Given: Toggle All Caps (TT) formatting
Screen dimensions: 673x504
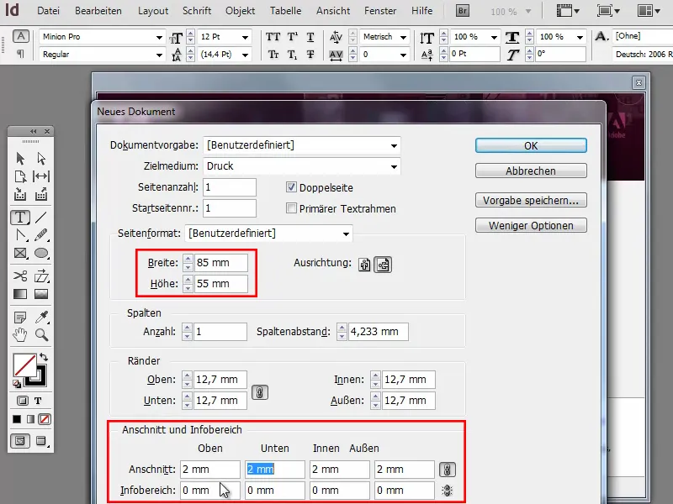Looking at the screenshot, I should pyautogui.click(x=273, y=37).
